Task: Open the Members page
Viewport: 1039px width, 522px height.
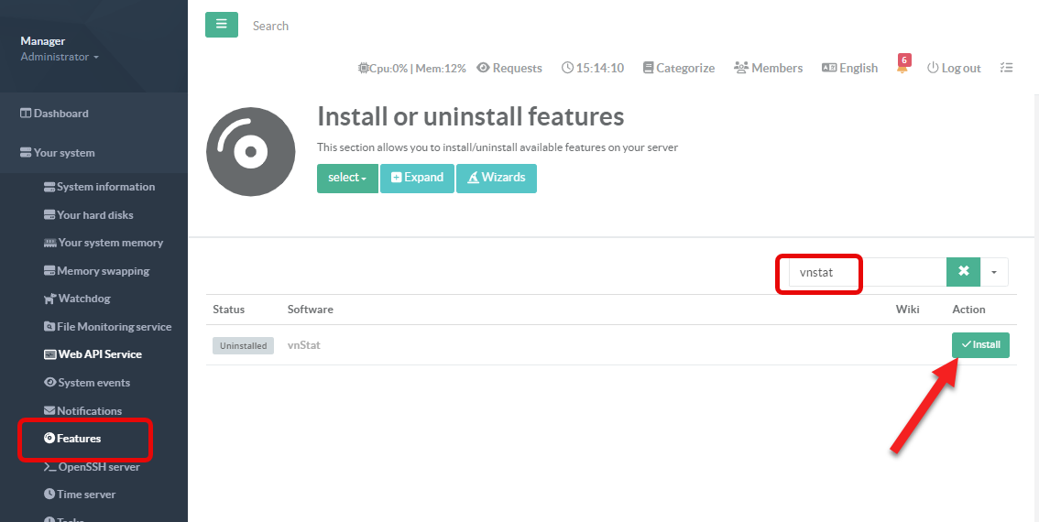Action: 768,68
